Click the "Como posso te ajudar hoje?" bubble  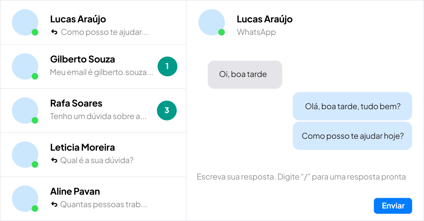352,136
